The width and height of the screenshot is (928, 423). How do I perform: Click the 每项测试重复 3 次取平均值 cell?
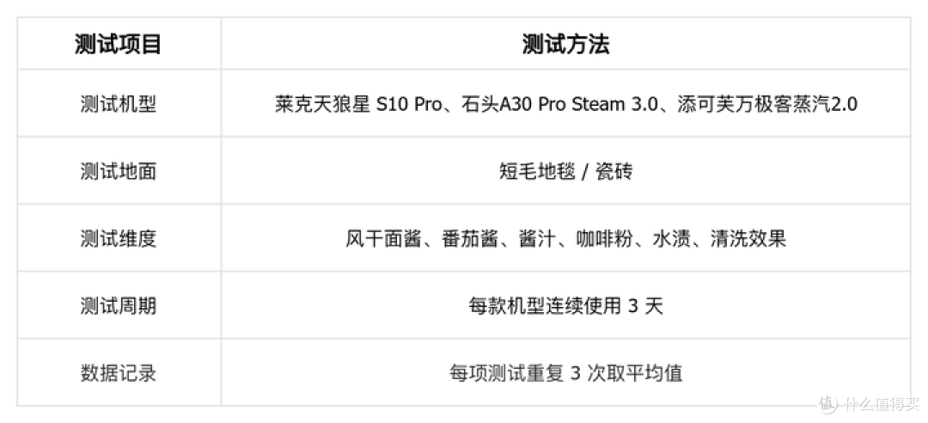coord(565,373)
